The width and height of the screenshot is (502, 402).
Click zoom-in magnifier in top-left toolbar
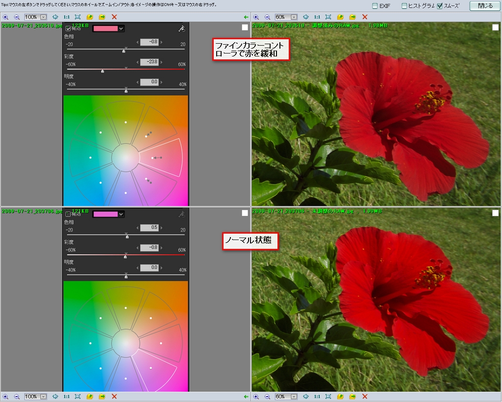click(x=5, y=17)
